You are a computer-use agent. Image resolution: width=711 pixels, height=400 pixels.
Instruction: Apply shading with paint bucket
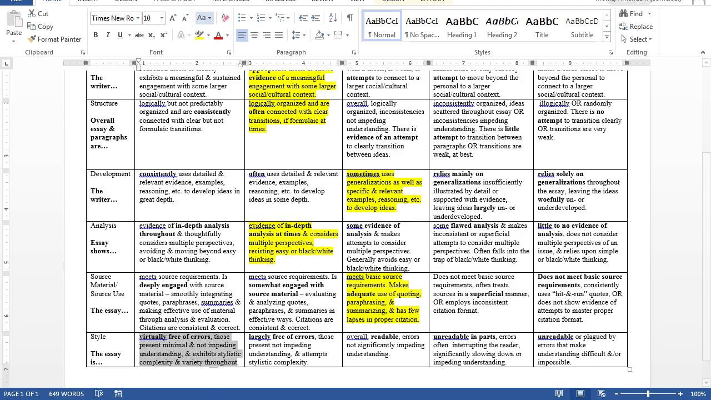pyautogui.click(x=319, y=35)
